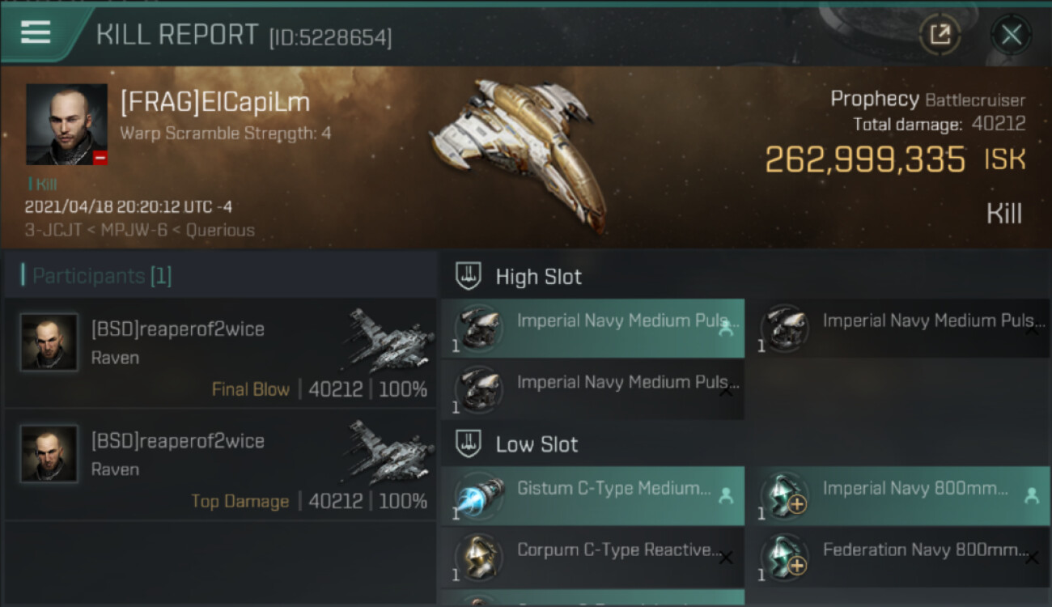Select the Participants section header
1052x607 pixels.
pyautogui.click(x=97, y=276)
